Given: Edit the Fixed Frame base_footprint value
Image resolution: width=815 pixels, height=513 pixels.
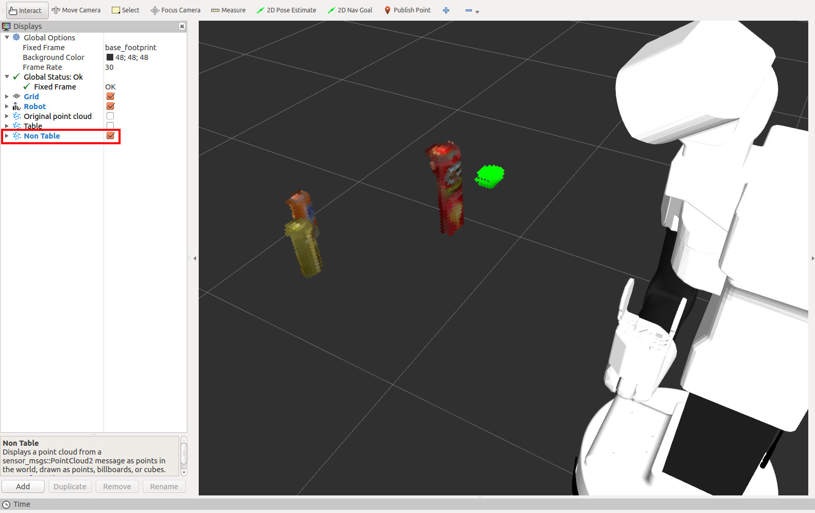Looking at the screenshot, I should point(131,48).
